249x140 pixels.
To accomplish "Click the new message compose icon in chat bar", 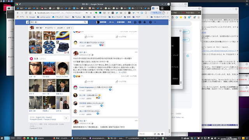I will click(155, 134).
